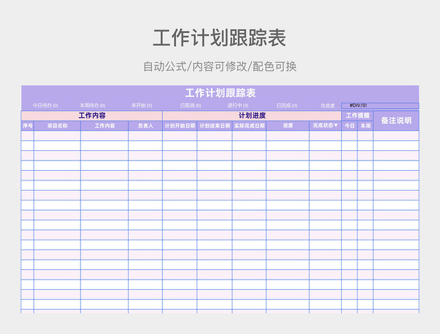Image resolution: width=440 pixels, height=334 pixels.
Task: Select the pink 工作内容 group header
Action: coord(91,116)
